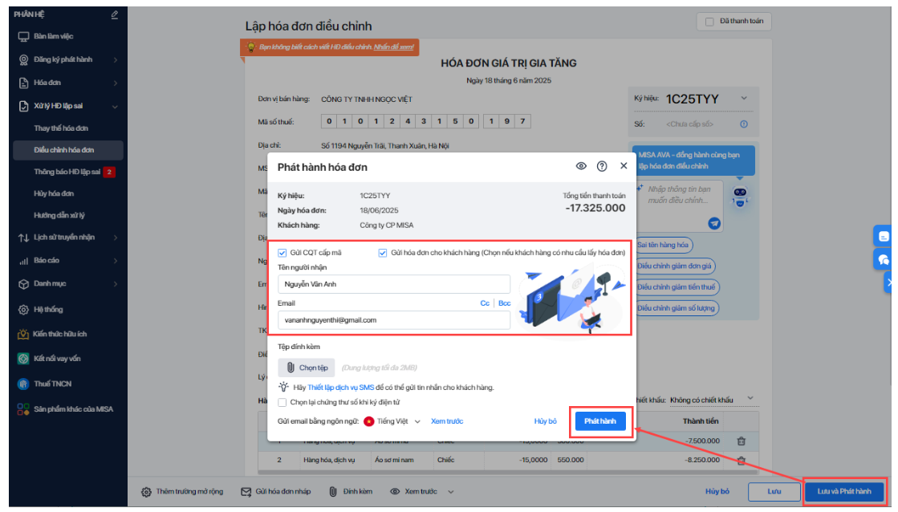
Task: Click the Lưu và Phát hành button
Action: point(844,492)
